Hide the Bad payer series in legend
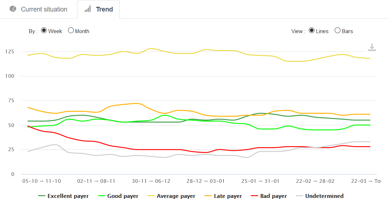 (x=273, y=196)
